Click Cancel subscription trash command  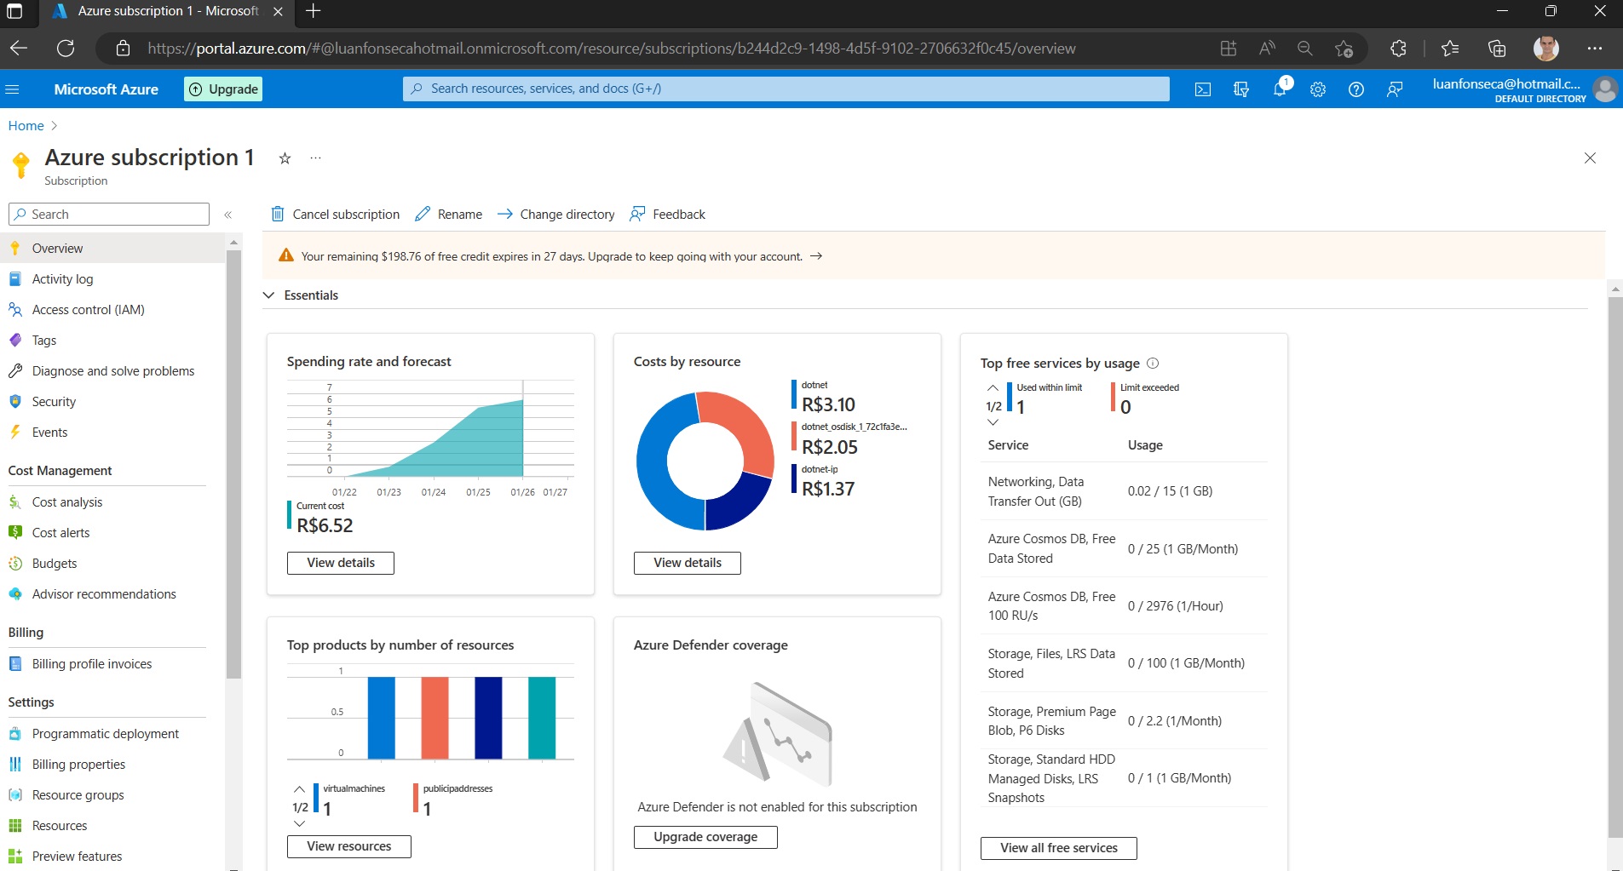335,215
